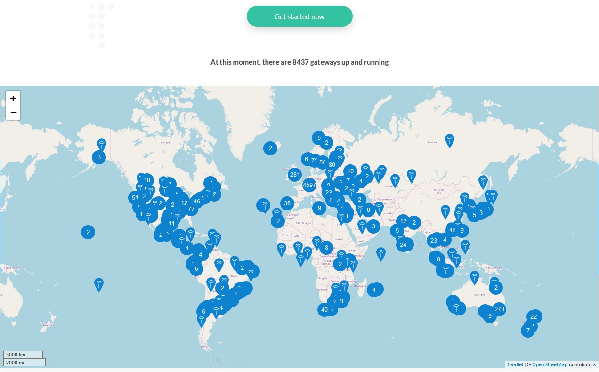
Task: Select the 48 cluster in southern China
Action: (453, 230)
